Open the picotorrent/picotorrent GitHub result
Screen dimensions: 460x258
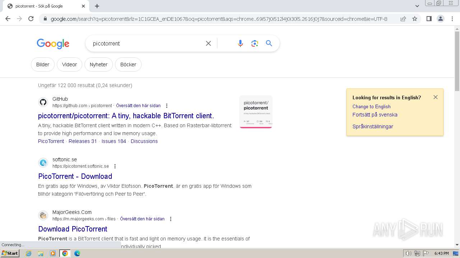pos(126,116)
